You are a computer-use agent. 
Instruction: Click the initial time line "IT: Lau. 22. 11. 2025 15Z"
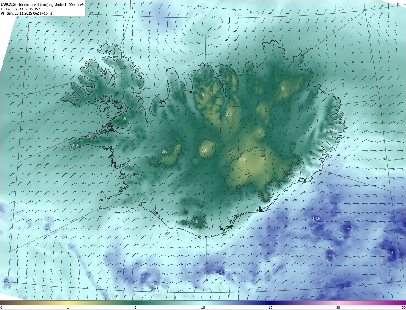tap(21, 9)
